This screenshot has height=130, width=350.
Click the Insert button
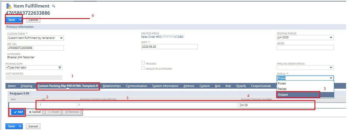tap(53, 112)
